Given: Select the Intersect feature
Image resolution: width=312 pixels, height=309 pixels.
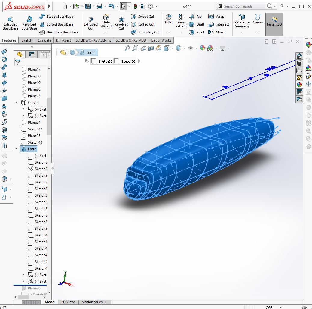Looking at the screenshot, I should tap(219, 24).
